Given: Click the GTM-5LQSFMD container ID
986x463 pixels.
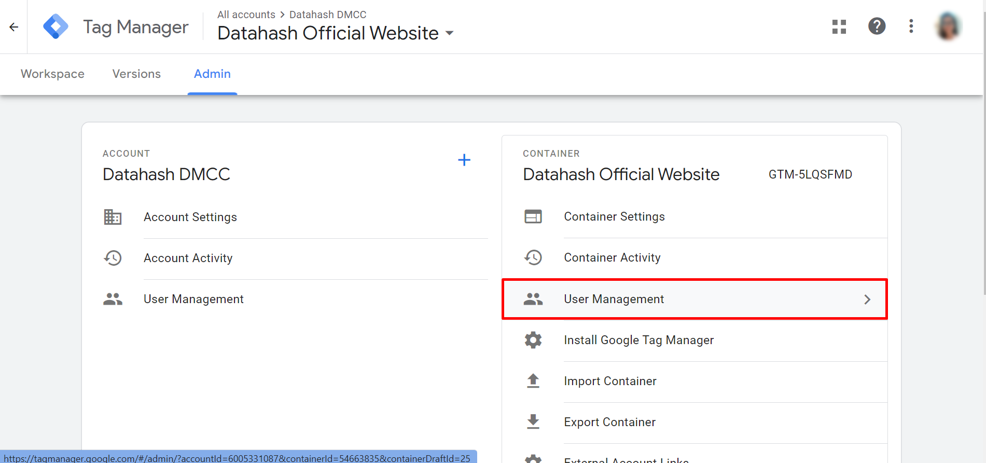Looking at the screenshot, I should tap(810, 174).
